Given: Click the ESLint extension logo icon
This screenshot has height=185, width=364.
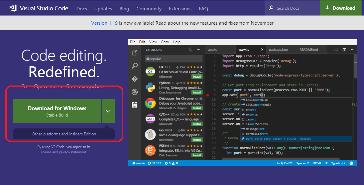Looking at the screenshot, I should click(x=150, y=150).
